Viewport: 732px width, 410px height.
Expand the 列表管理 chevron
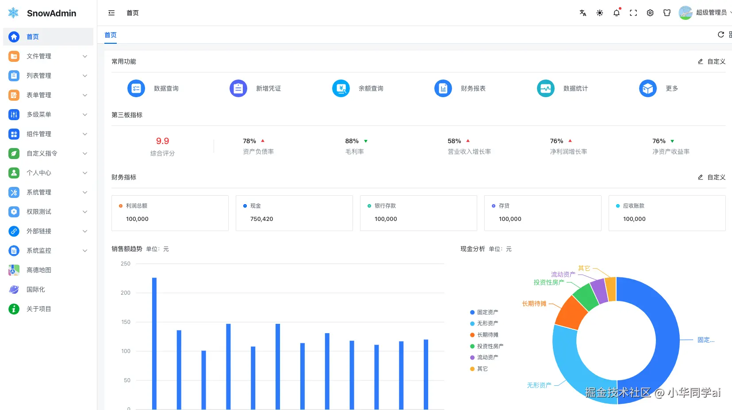(85, 76)
